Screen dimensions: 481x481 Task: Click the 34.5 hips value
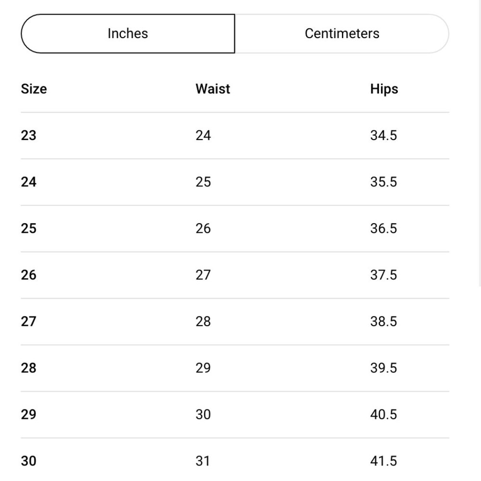383,135
